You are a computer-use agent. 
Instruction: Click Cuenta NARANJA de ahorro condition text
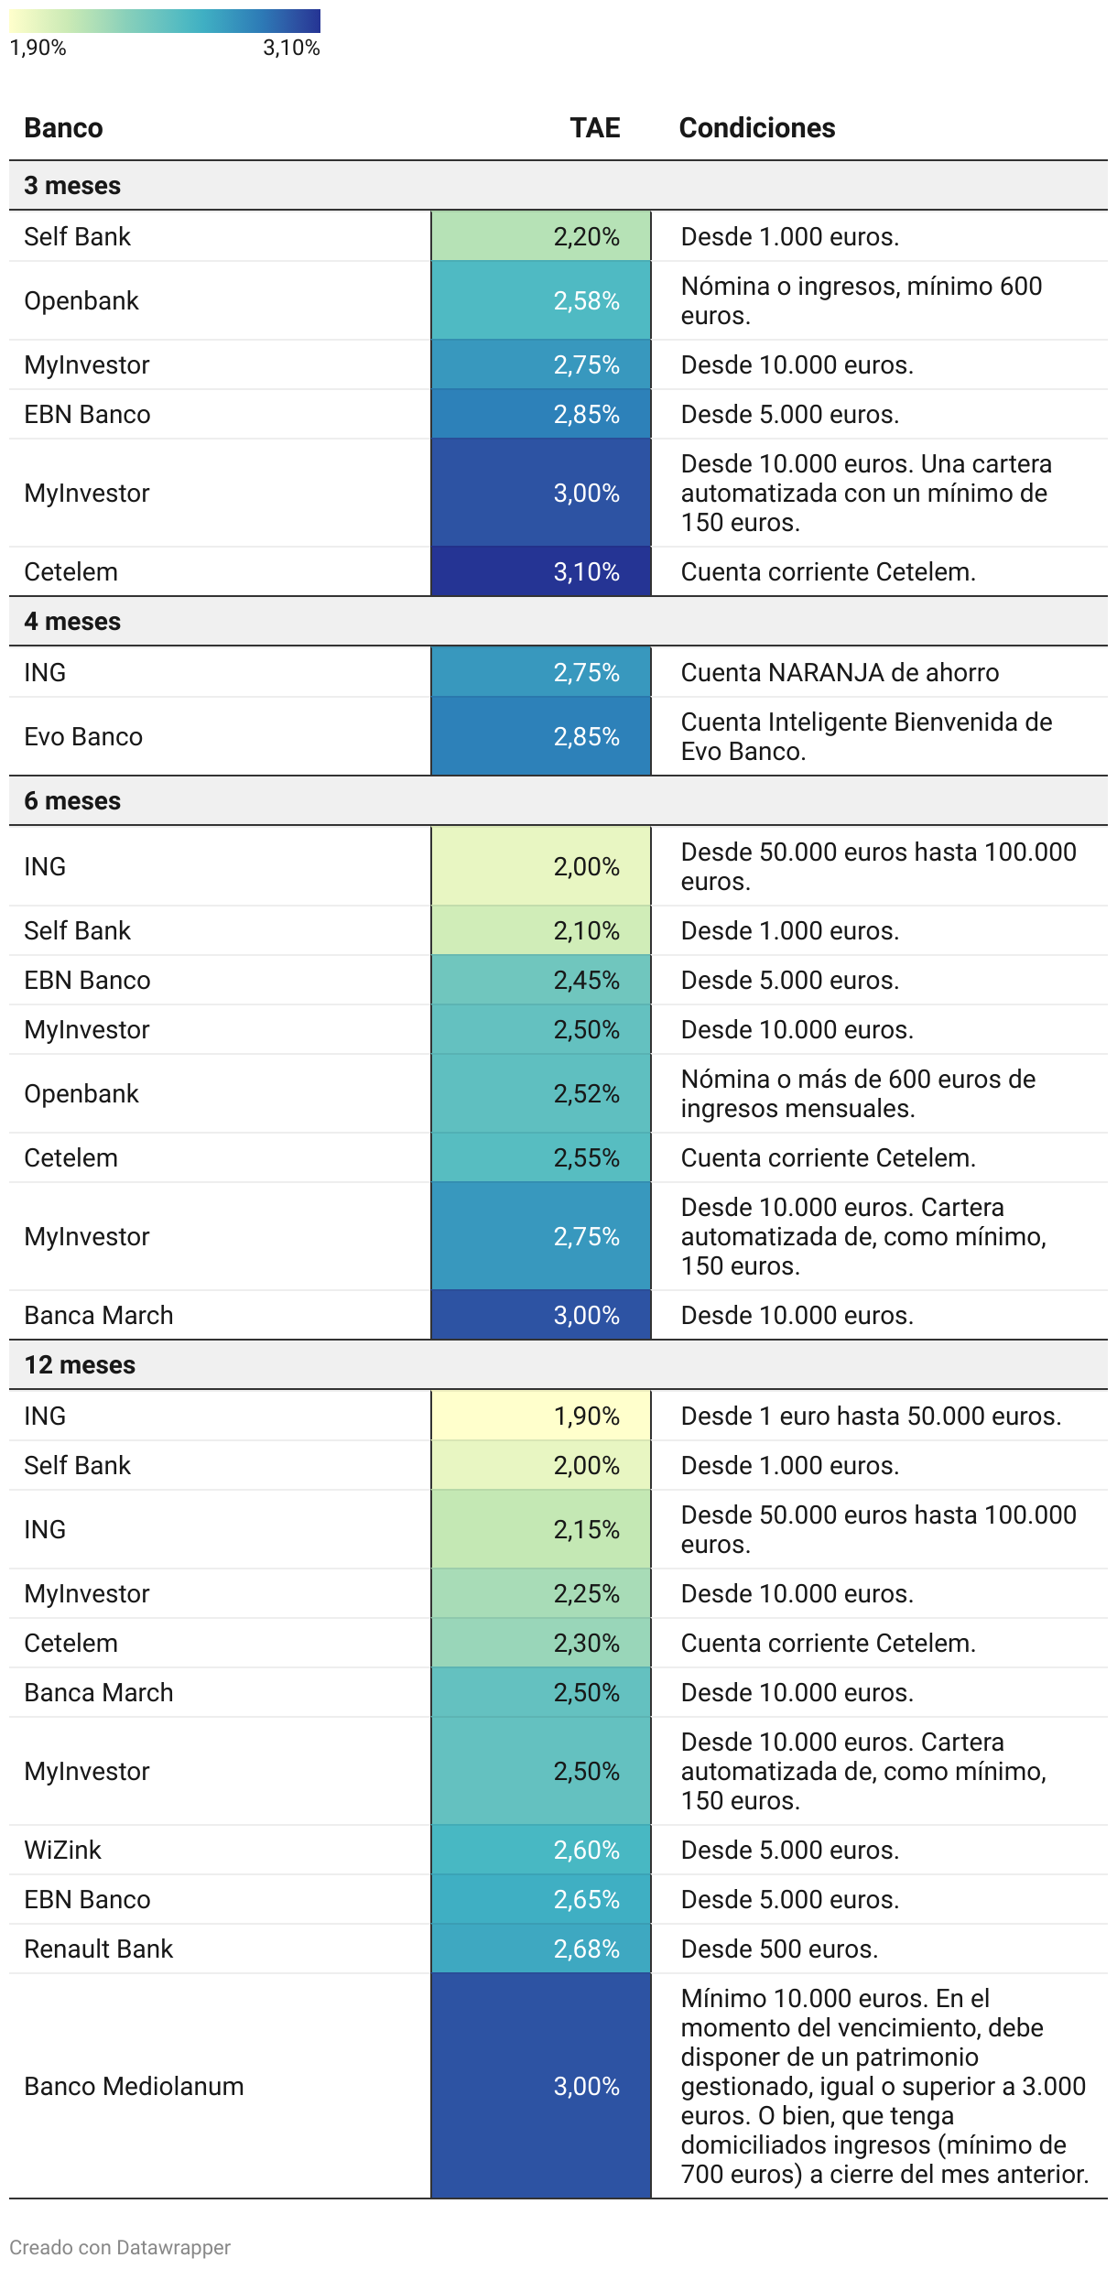click(840, 673)
